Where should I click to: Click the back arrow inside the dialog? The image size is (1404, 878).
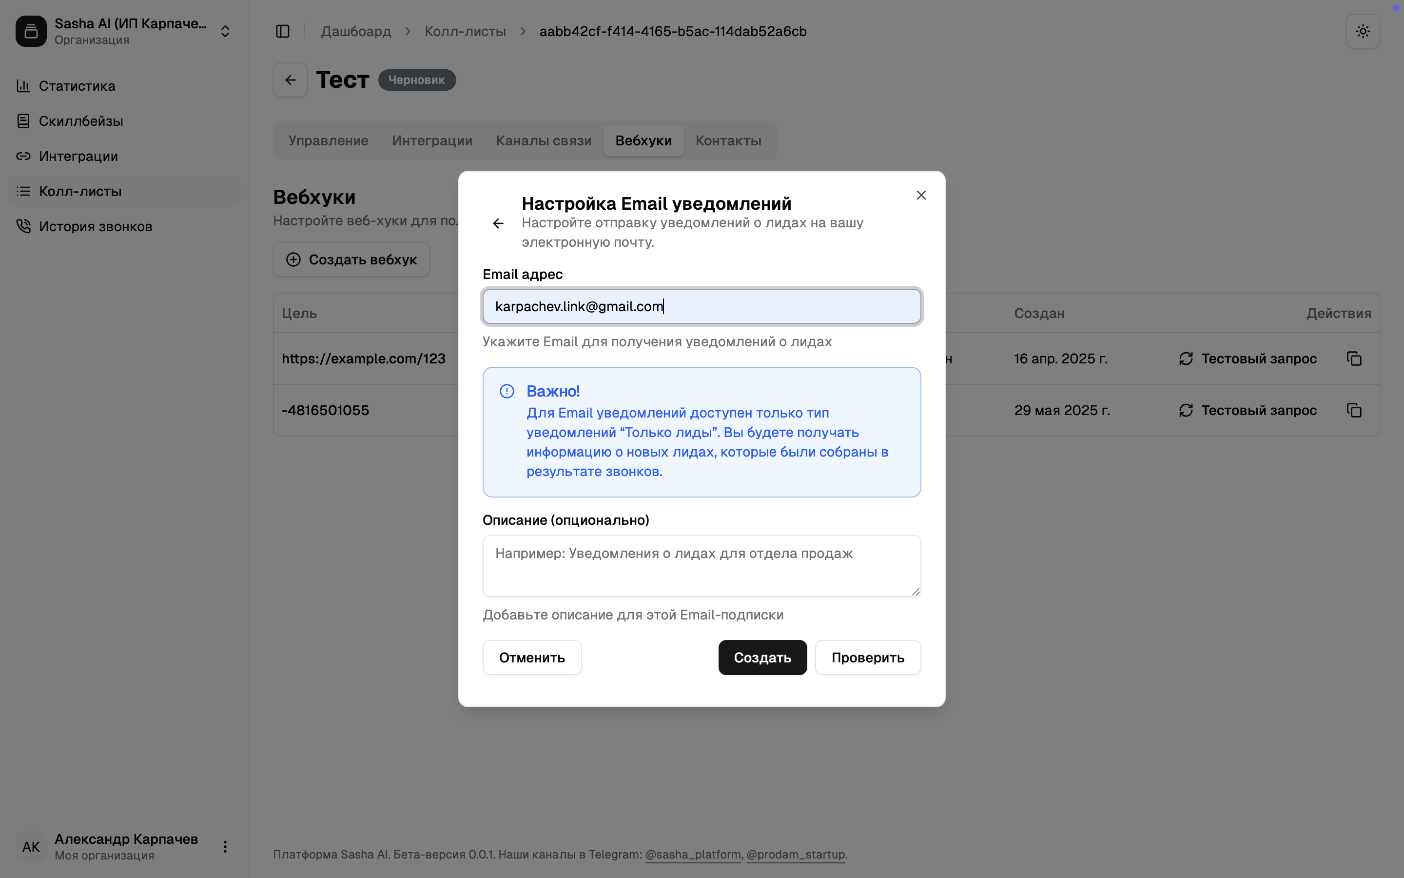point(498,223)
